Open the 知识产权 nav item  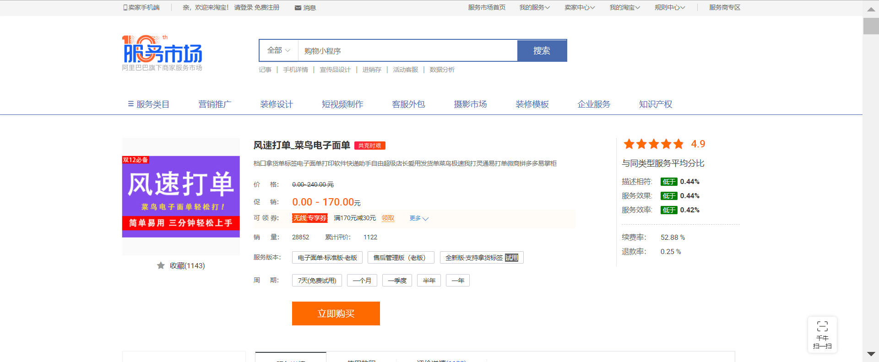(x=656, y=104)
